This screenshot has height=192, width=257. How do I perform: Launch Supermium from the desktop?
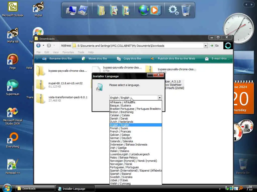(x=13, y=88)
